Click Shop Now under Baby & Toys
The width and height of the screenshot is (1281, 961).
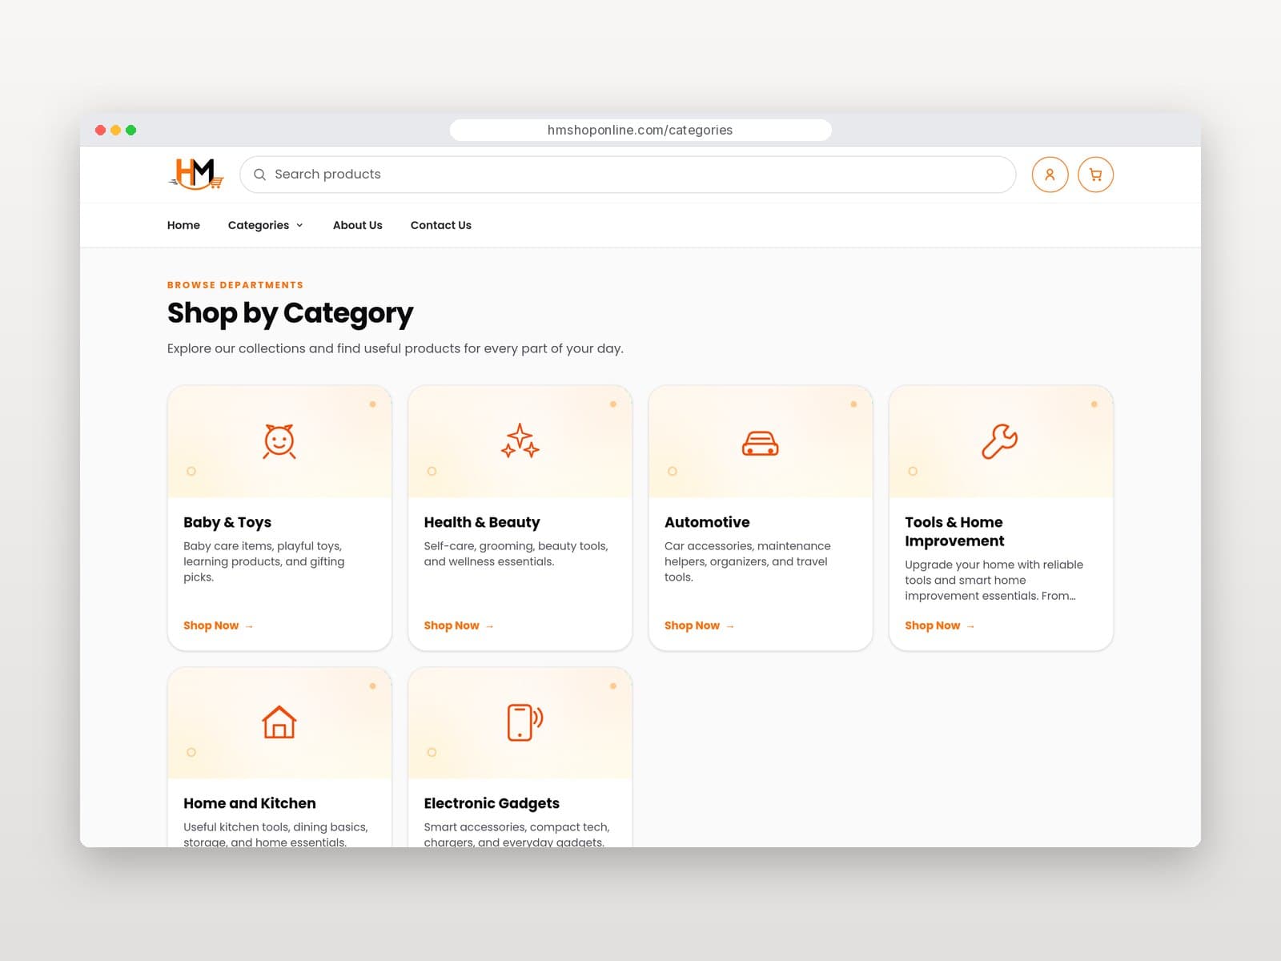tap(218, 625)
